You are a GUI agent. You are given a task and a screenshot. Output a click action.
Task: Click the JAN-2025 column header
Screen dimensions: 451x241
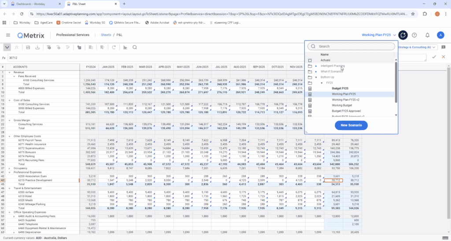[108, 67]
